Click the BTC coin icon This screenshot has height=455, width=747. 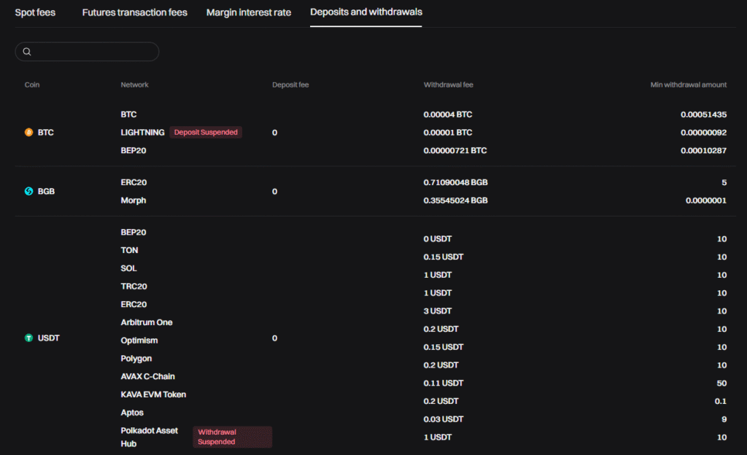pos(28,132)
